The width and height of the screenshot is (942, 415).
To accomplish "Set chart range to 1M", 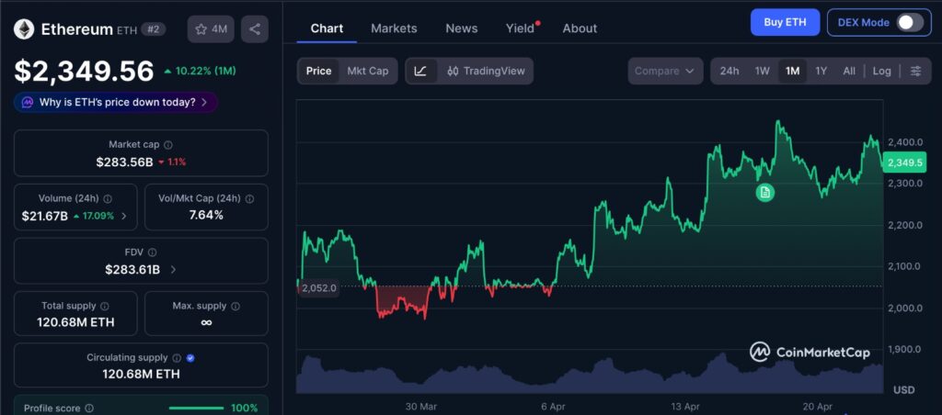I will click(792, 71).
